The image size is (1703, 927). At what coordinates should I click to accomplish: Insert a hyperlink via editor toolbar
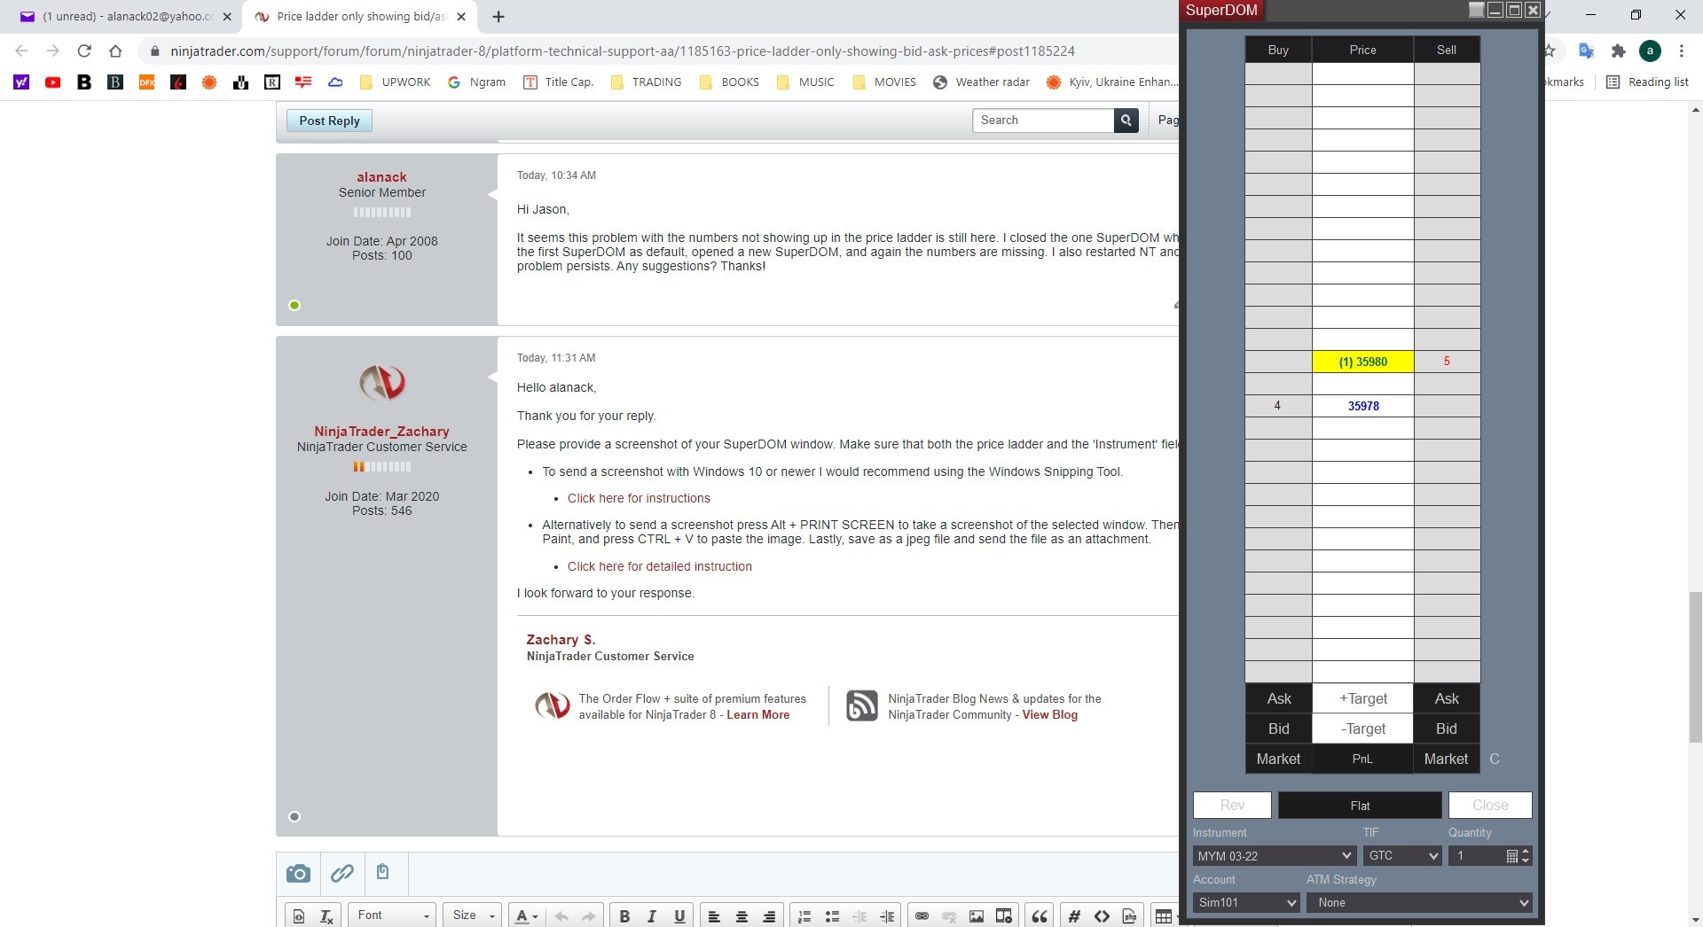922,916
